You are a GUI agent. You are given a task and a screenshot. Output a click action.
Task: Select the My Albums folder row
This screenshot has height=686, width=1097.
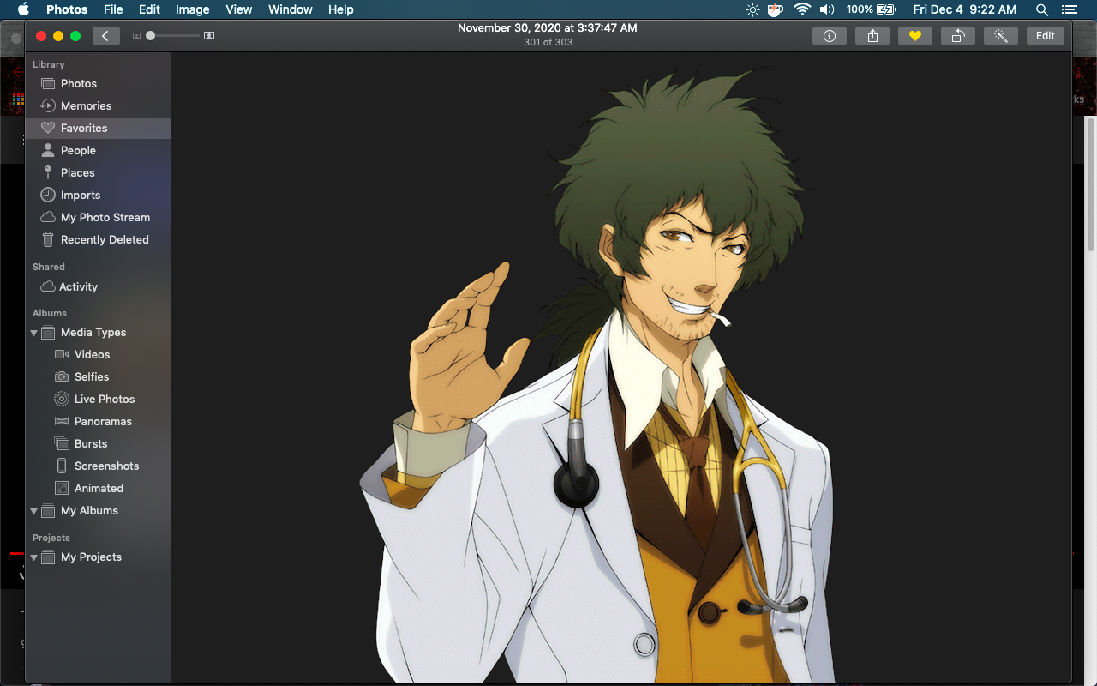tap(98, 510)
